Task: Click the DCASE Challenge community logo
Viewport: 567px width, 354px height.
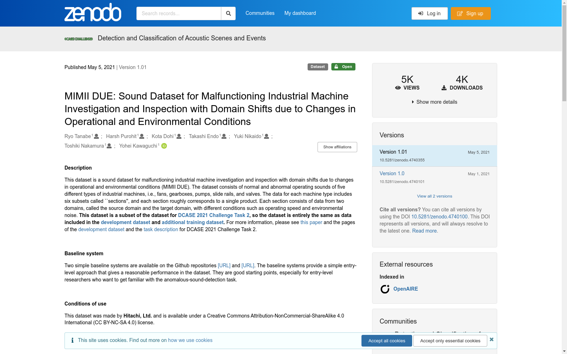Action: [x=79, y=39]
